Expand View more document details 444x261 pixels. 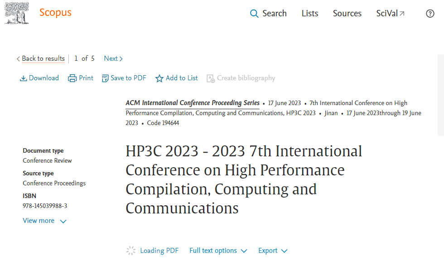(44, 221)
